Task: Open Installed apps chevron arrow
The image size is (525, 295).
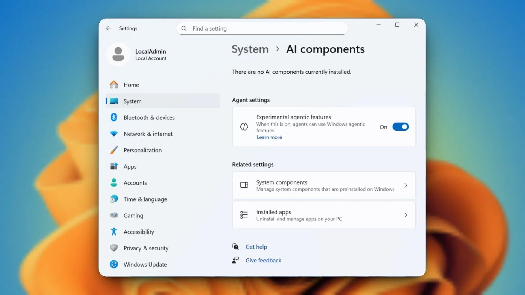Action: [x=406, y=215]
